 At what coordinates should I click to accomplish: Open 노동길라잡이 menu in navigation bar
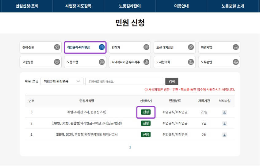[130, 6]
